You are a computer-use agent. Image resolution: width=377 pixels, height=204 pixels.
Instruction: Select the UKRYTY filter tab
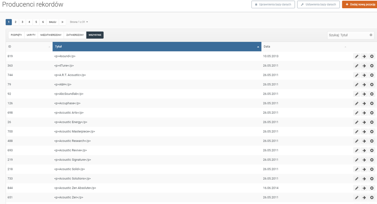click(x=31, y=35)
